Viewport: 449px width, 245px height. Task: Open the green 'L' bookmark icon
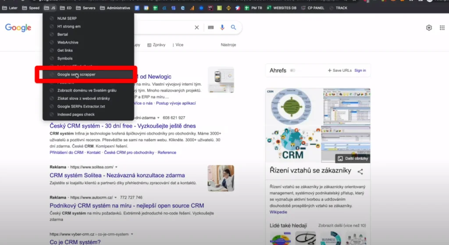(x=219, y=8)
